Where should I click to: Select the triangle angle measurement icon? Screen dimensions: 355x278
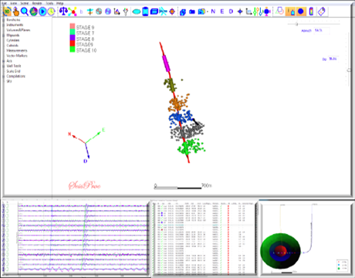(x=117, y=12)
